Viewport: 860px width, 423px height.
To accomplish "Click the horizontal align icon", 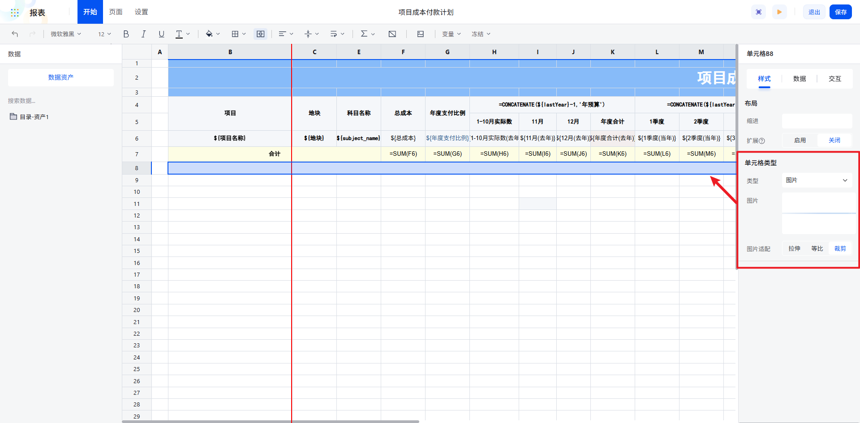I will 282,34.
